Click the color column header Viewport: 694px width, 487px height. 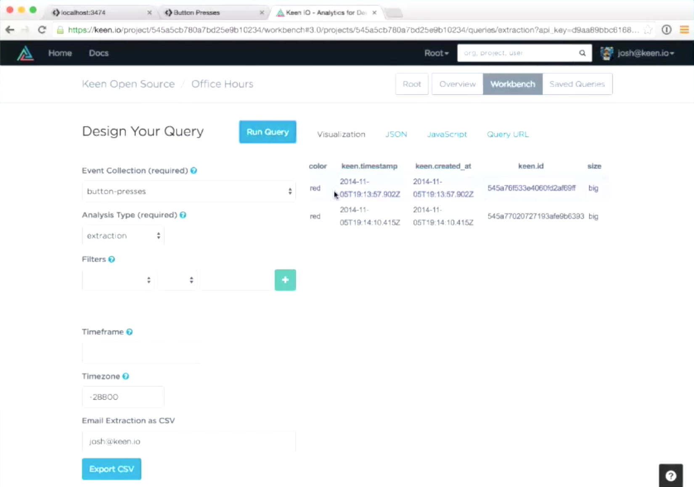pos(318,166)
